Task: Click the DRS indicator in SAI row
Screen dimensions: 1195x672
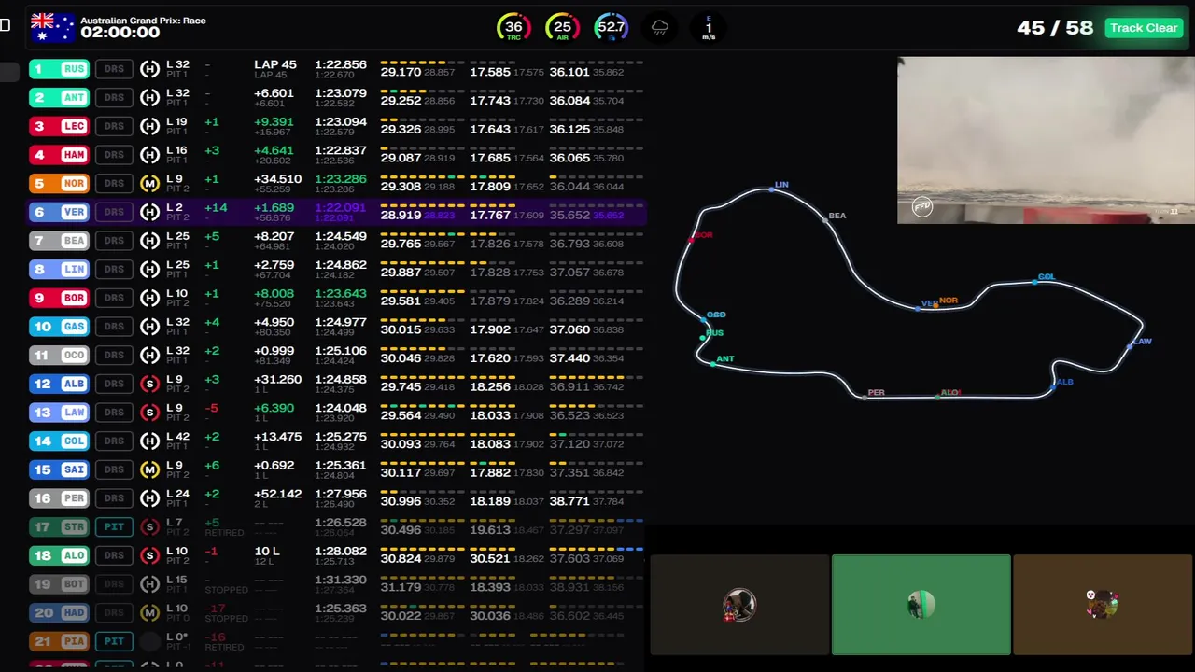Action: coord(114,469)
